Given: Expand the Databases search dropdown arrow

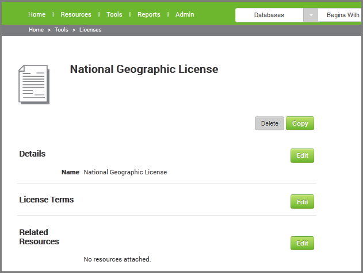Looking at the screenshot, I should coord(311,15).
